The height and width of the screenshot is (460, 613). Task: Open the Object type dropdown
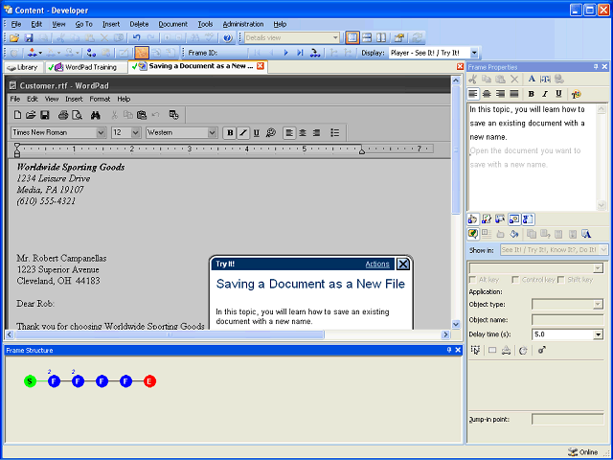click(598, 304)
